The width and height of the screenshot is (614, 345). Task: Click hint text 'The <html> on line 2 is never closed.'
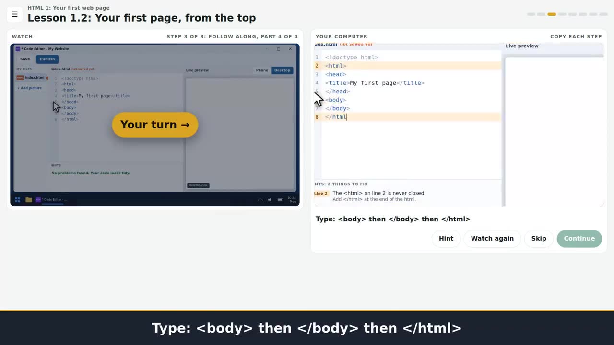pyautogui.click(x=379, y=193)
